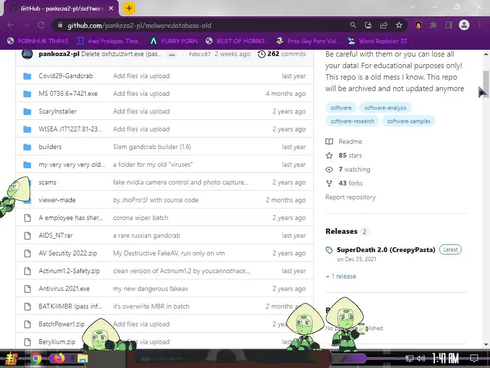Open the scams folder

[47, 182]
